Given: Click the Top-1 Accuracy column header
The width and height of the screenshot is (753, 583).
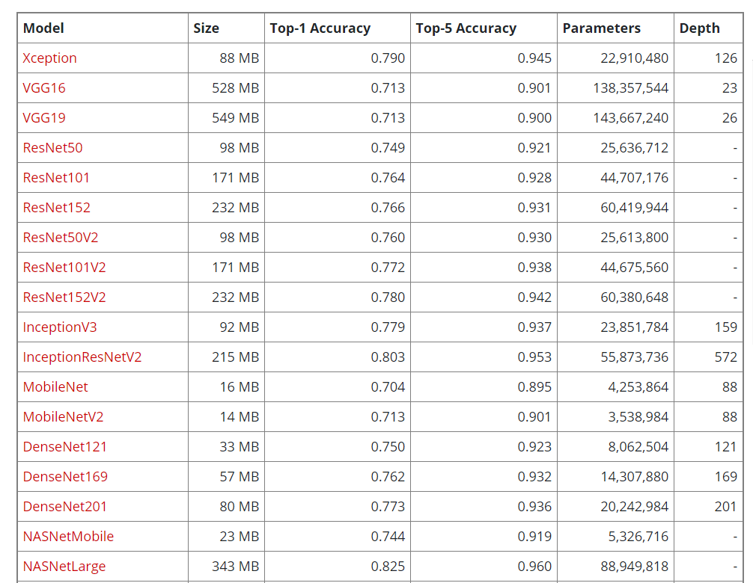Looking at the screenshot, I should pyautogui.click(x=320, y=28).
